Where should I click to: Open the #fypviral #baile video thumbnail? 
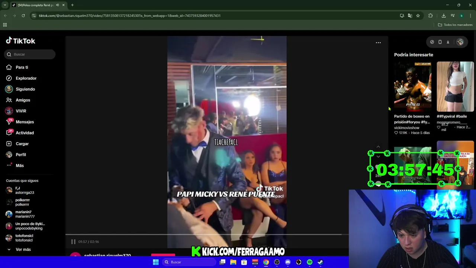click(455, 86)
